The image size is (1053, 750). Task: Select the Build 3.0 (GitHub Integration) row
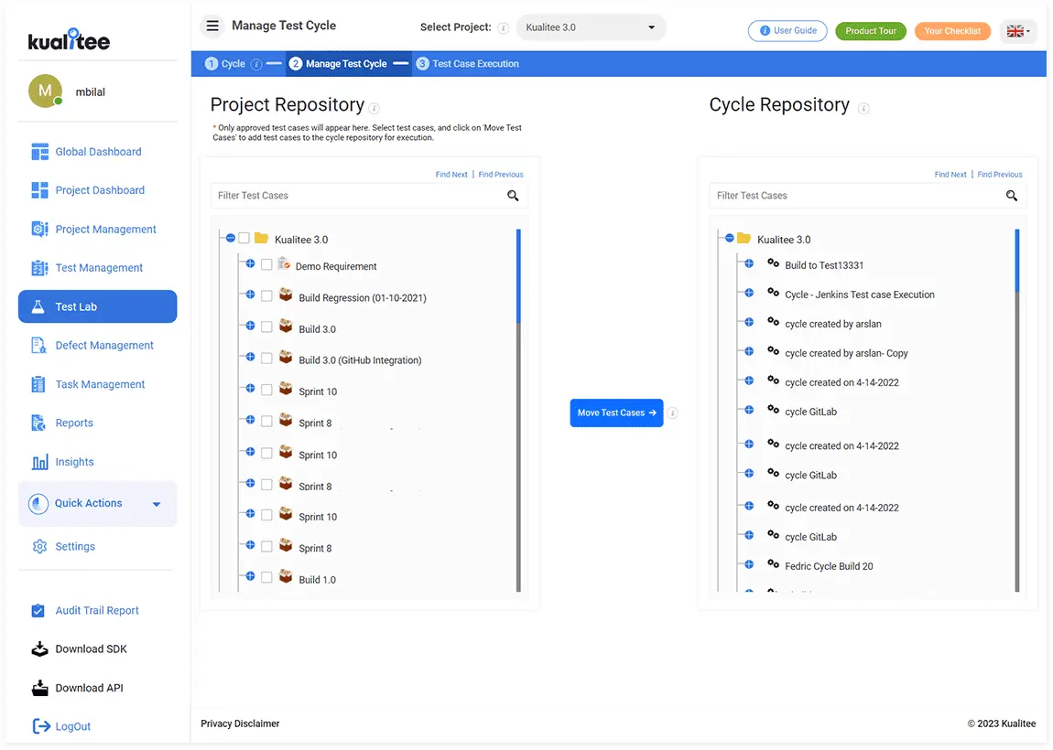(360, 360)
